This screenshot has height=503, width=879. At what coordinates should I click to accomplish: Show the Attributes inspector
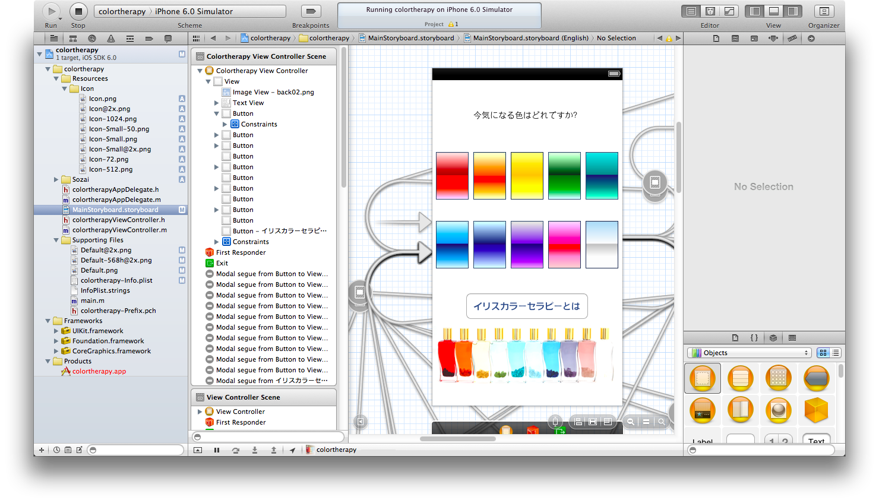(x=773, y=39)
